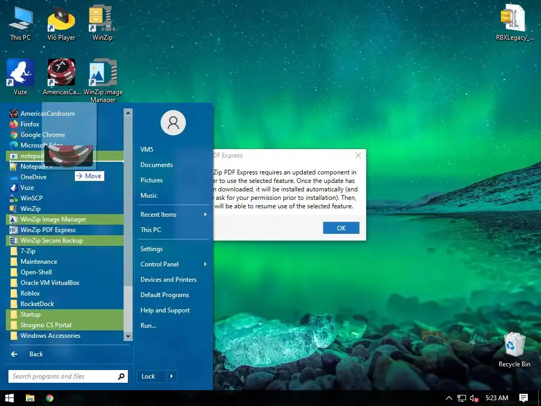The width and height of the screenshot is (541, 406).
Task: Click the Lock button
Action: click(x=152, y=376)
